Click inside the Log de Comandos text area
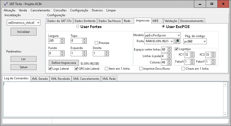The width and height of the screenshot is (231, 126). [x=113, y=99]
